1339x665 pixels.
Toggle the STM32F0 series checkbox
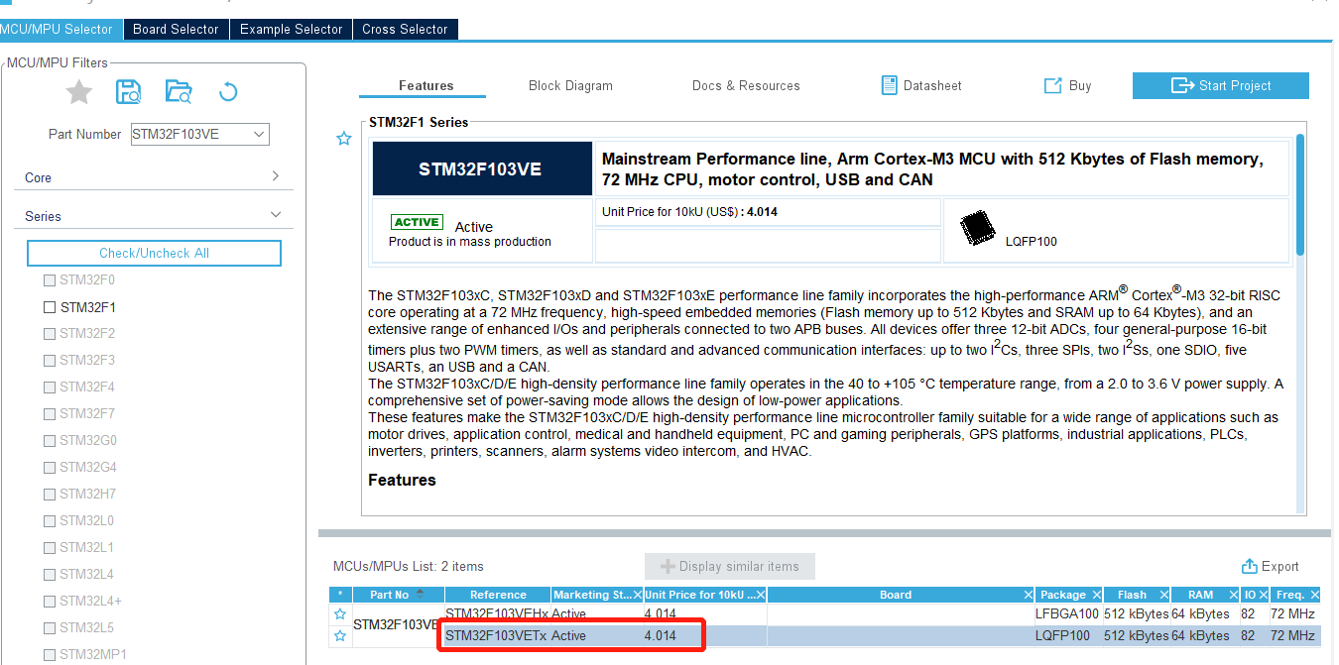click(x=50, y=280)
